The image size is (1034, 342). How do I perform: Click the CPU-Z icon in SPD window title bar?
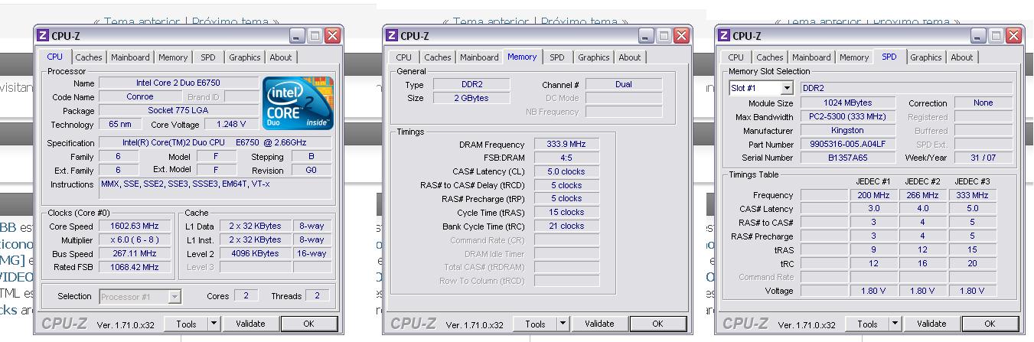pyautogui.click(x=724, y=35)
